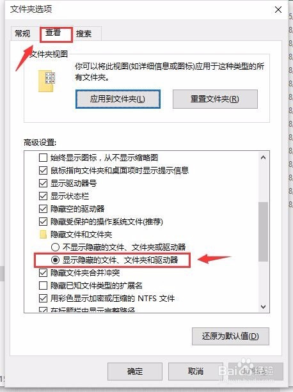Click 应用到文件夹(L) button

(x=118, y=99)
